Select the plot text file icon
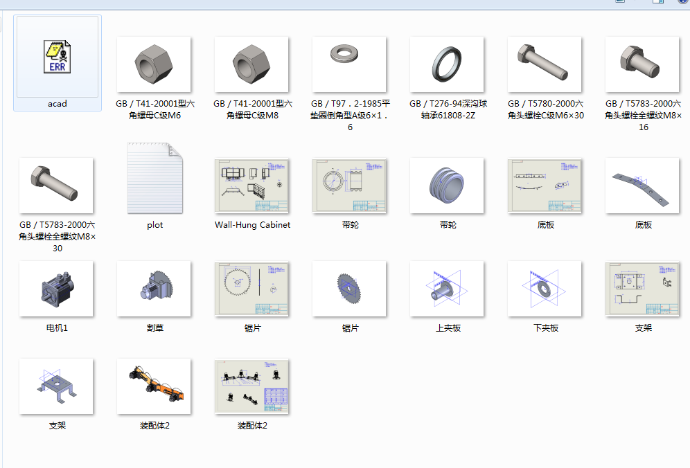 pos(155,178)
